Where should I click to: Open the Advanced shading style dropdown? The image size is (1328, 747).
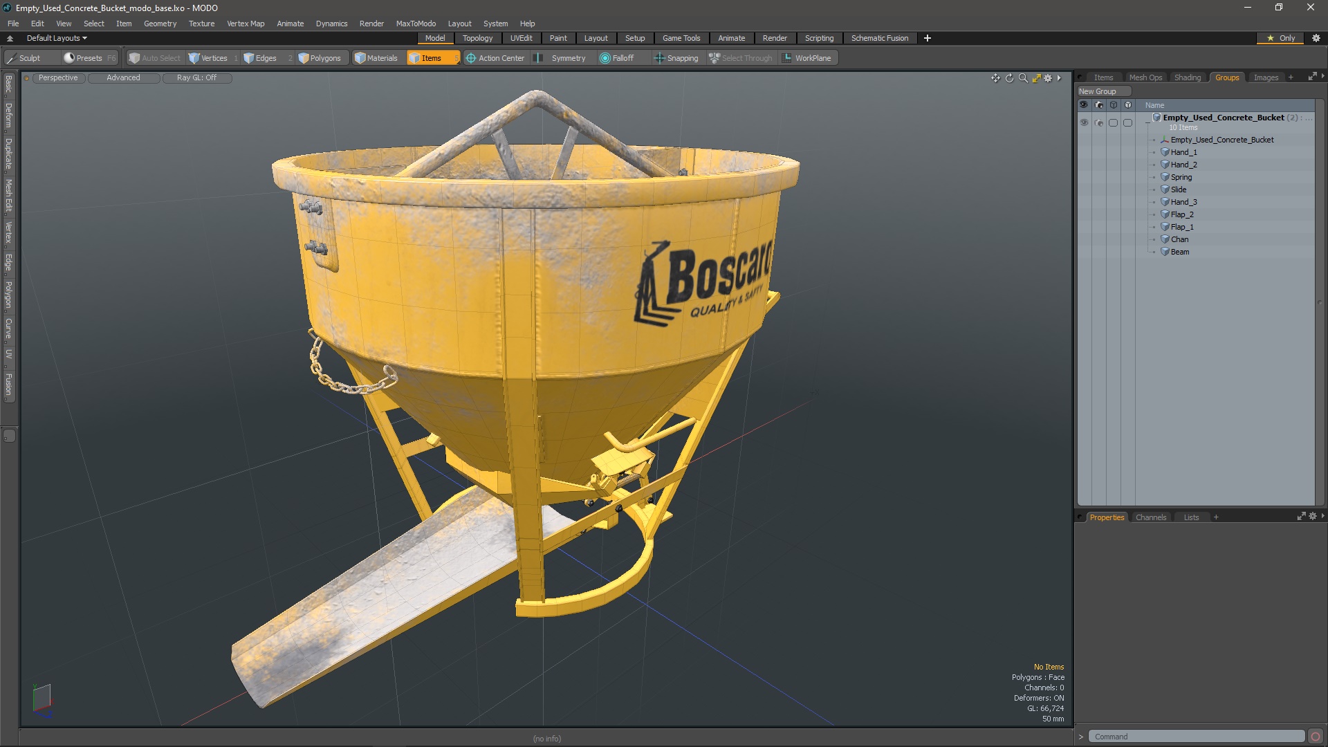point(123,77)
